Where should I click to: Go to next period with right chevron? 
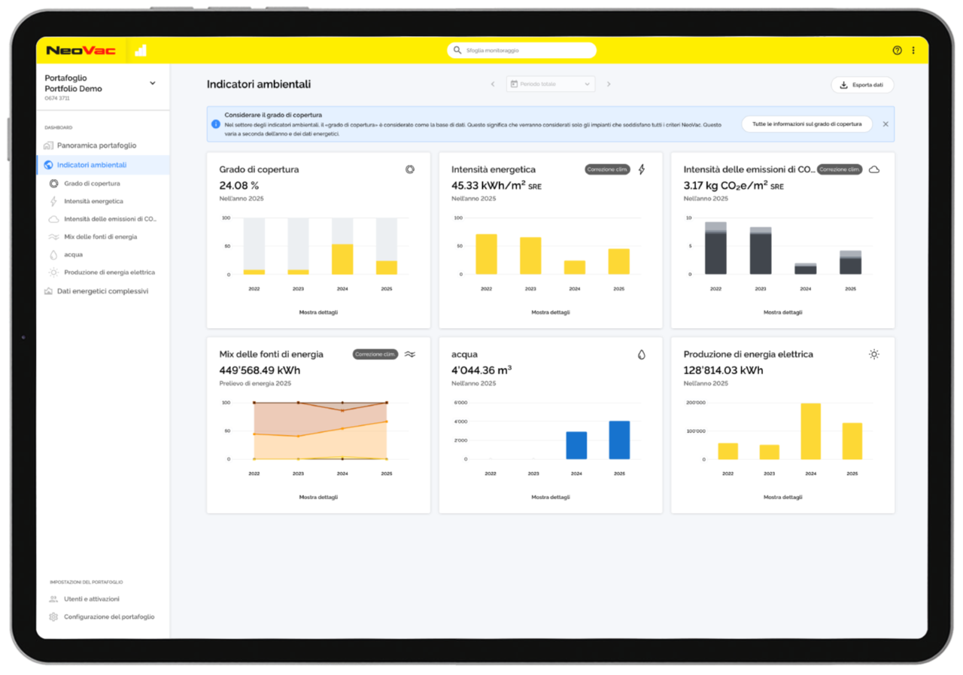pos(609,84)
